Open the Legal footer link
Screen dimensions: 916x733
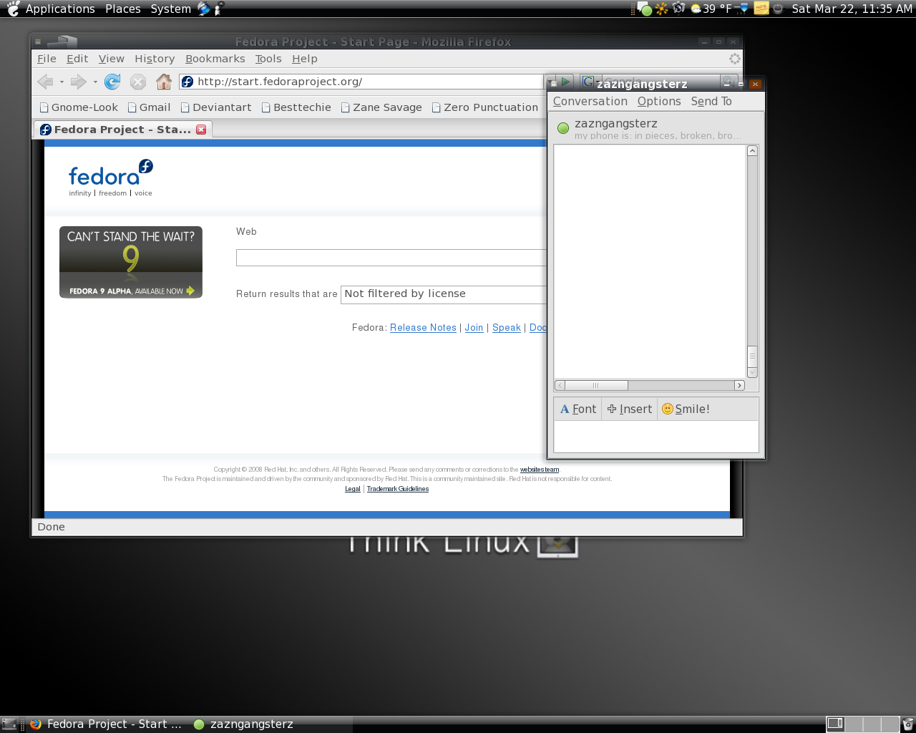click(353, 489)
